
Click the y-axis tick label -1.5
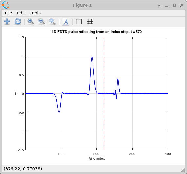[x=21, y=150]
